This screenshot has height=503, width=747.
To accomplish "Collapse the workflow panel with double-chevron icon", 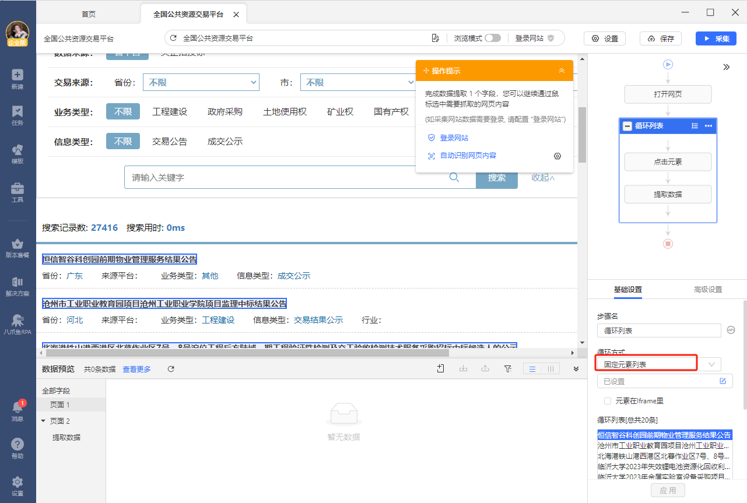I will 726,67.
